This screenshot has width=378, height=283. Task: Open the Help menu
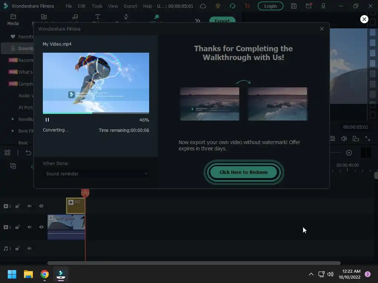click(147, 6)
